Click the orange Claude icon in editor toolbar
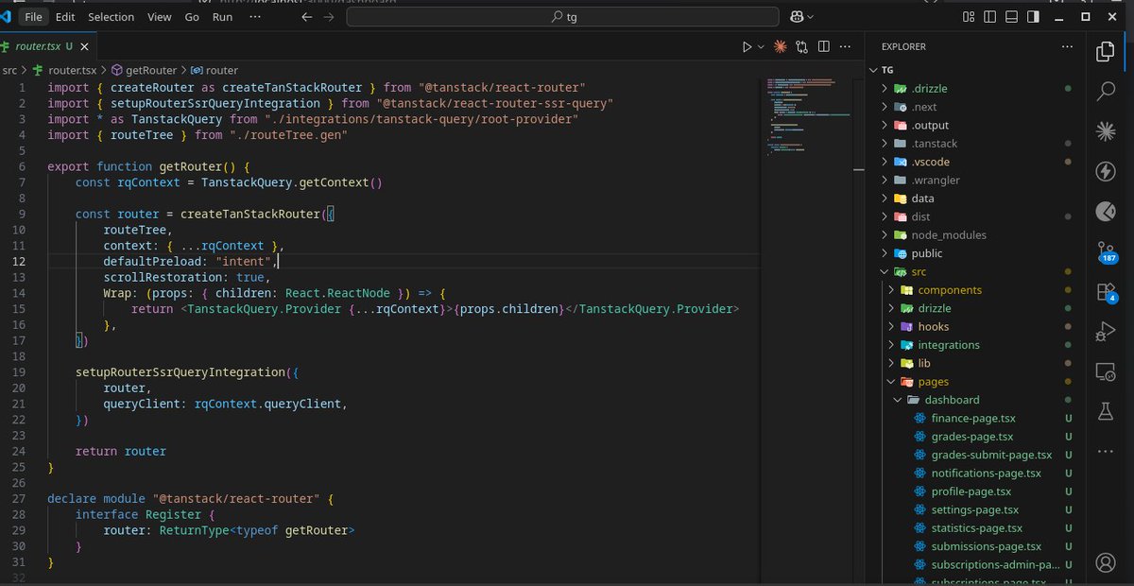 tap(780, 46)
